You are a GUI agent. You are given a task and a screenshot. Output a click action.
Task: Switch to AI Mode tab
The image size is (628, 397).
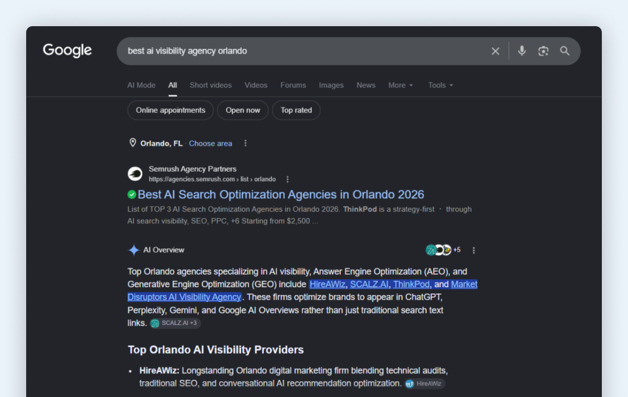pos(141,85)
